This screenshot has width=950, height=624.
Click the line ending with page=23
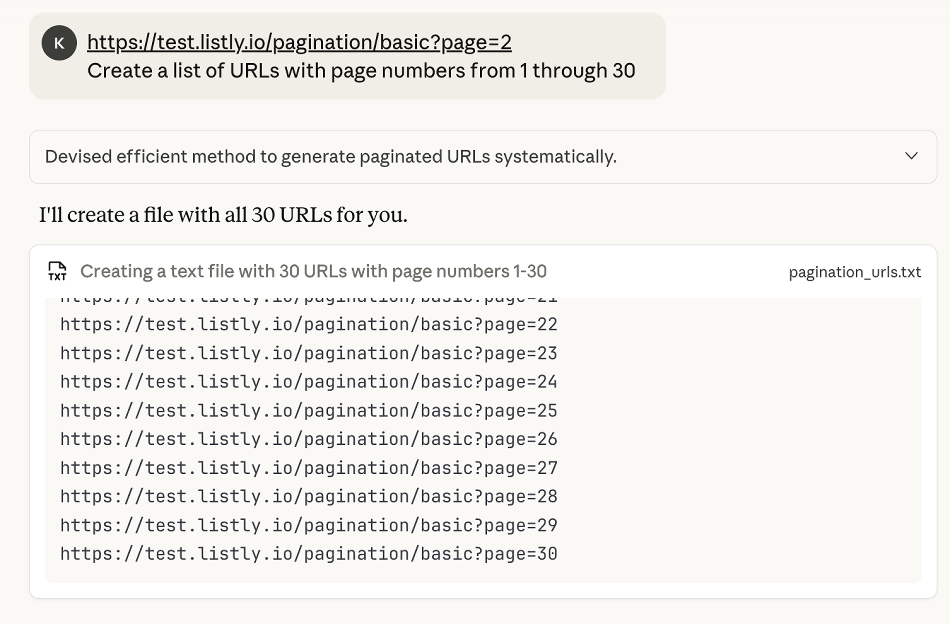308,354
